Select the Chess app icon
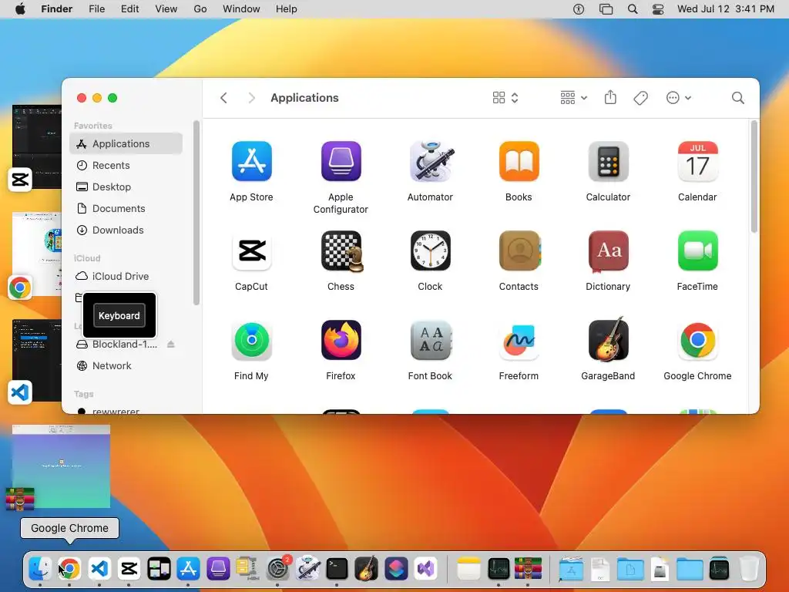 [x=341, y=251]
